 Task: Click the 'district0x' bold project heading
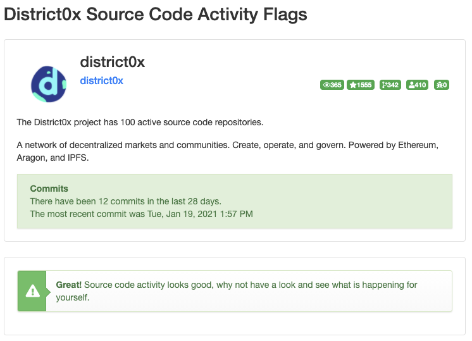tap(112, 62)
